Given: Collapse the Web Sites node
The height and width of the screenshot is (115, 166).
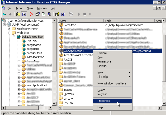Looking at the screenshot, I should (9, 33).
